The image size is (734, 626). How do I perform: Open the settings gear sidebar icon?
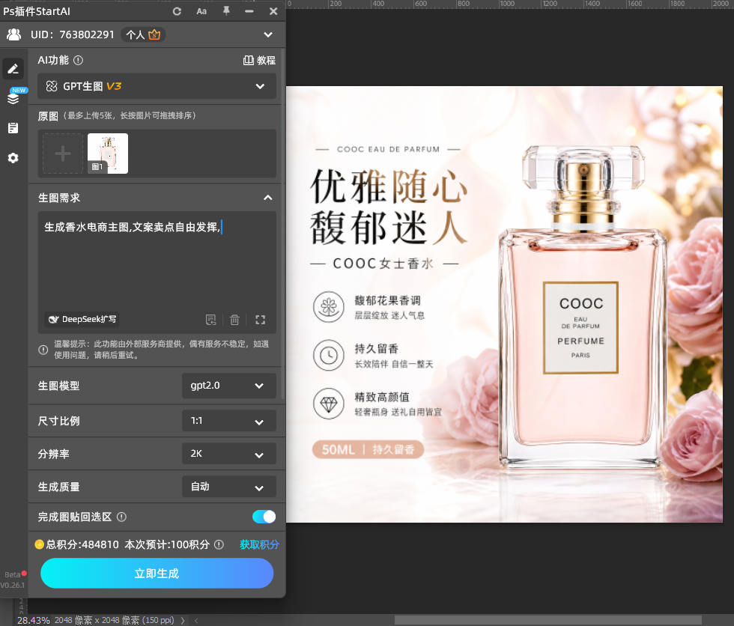click(13, 158)
